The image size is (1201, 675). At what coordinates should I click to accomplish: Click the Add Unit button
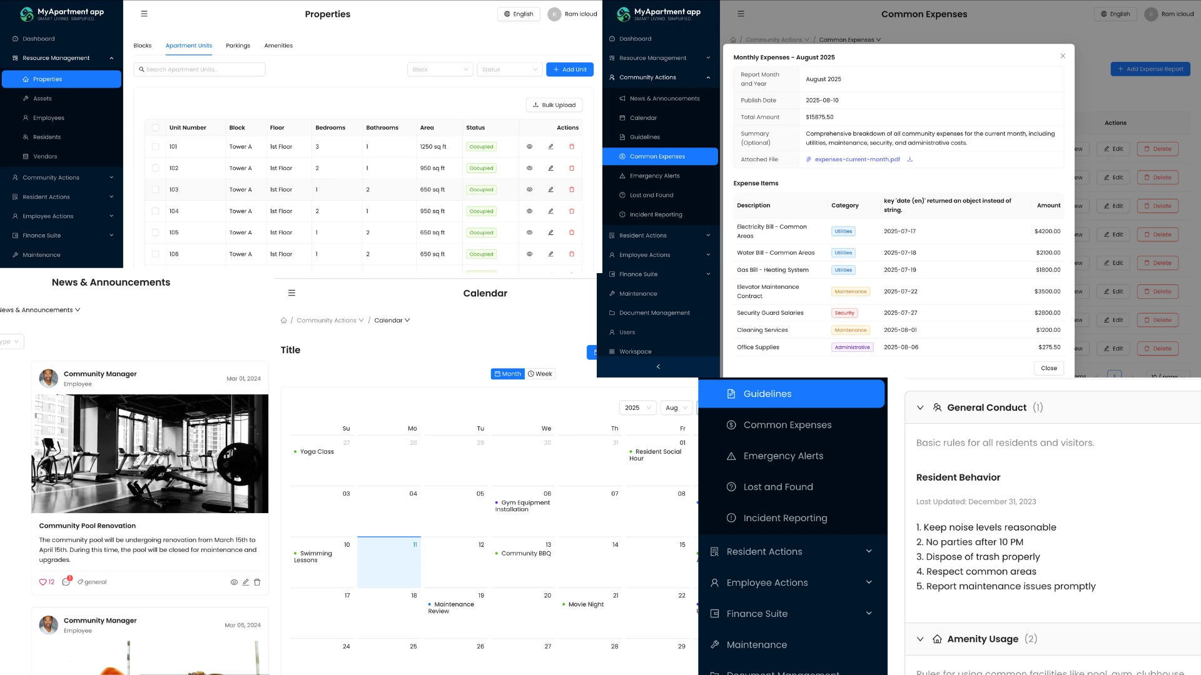(x=570, y=69)
